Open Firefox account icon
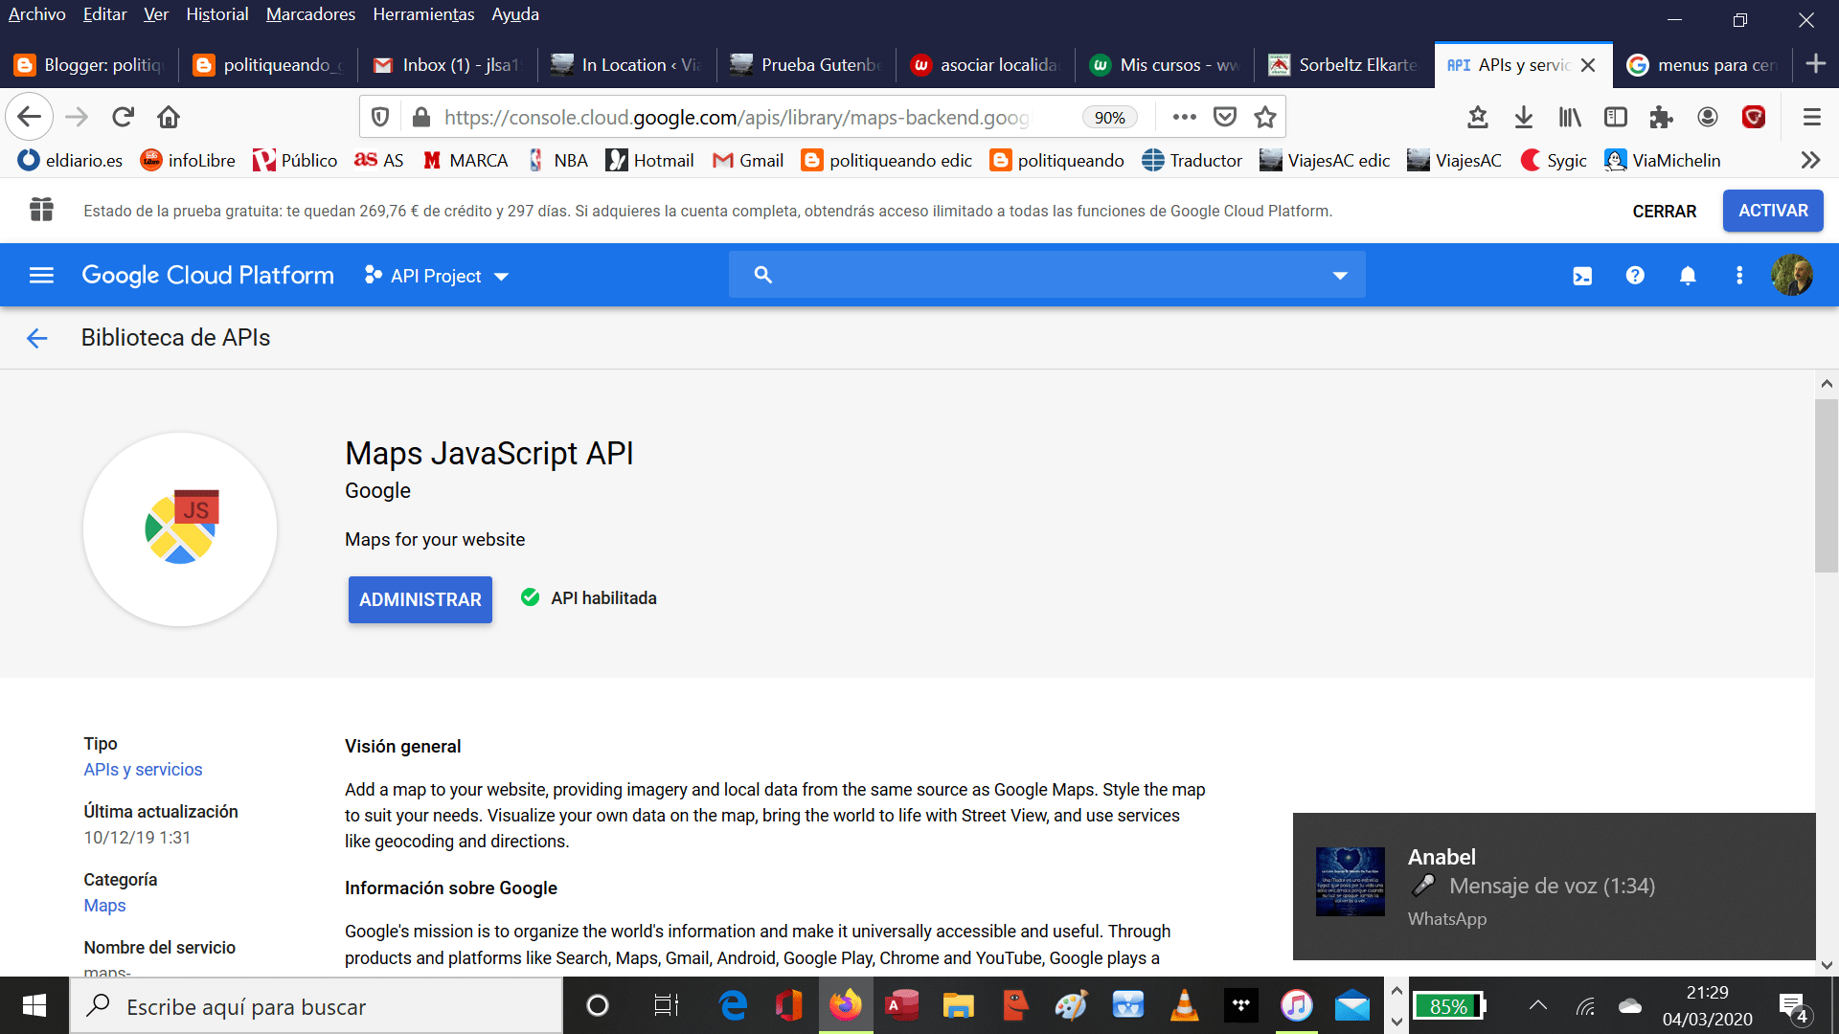This screenshot has width=1839, height=1034. (1708, 117)
